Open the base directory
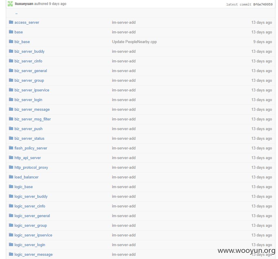278x259 pixels. click(x=19, y=32)
